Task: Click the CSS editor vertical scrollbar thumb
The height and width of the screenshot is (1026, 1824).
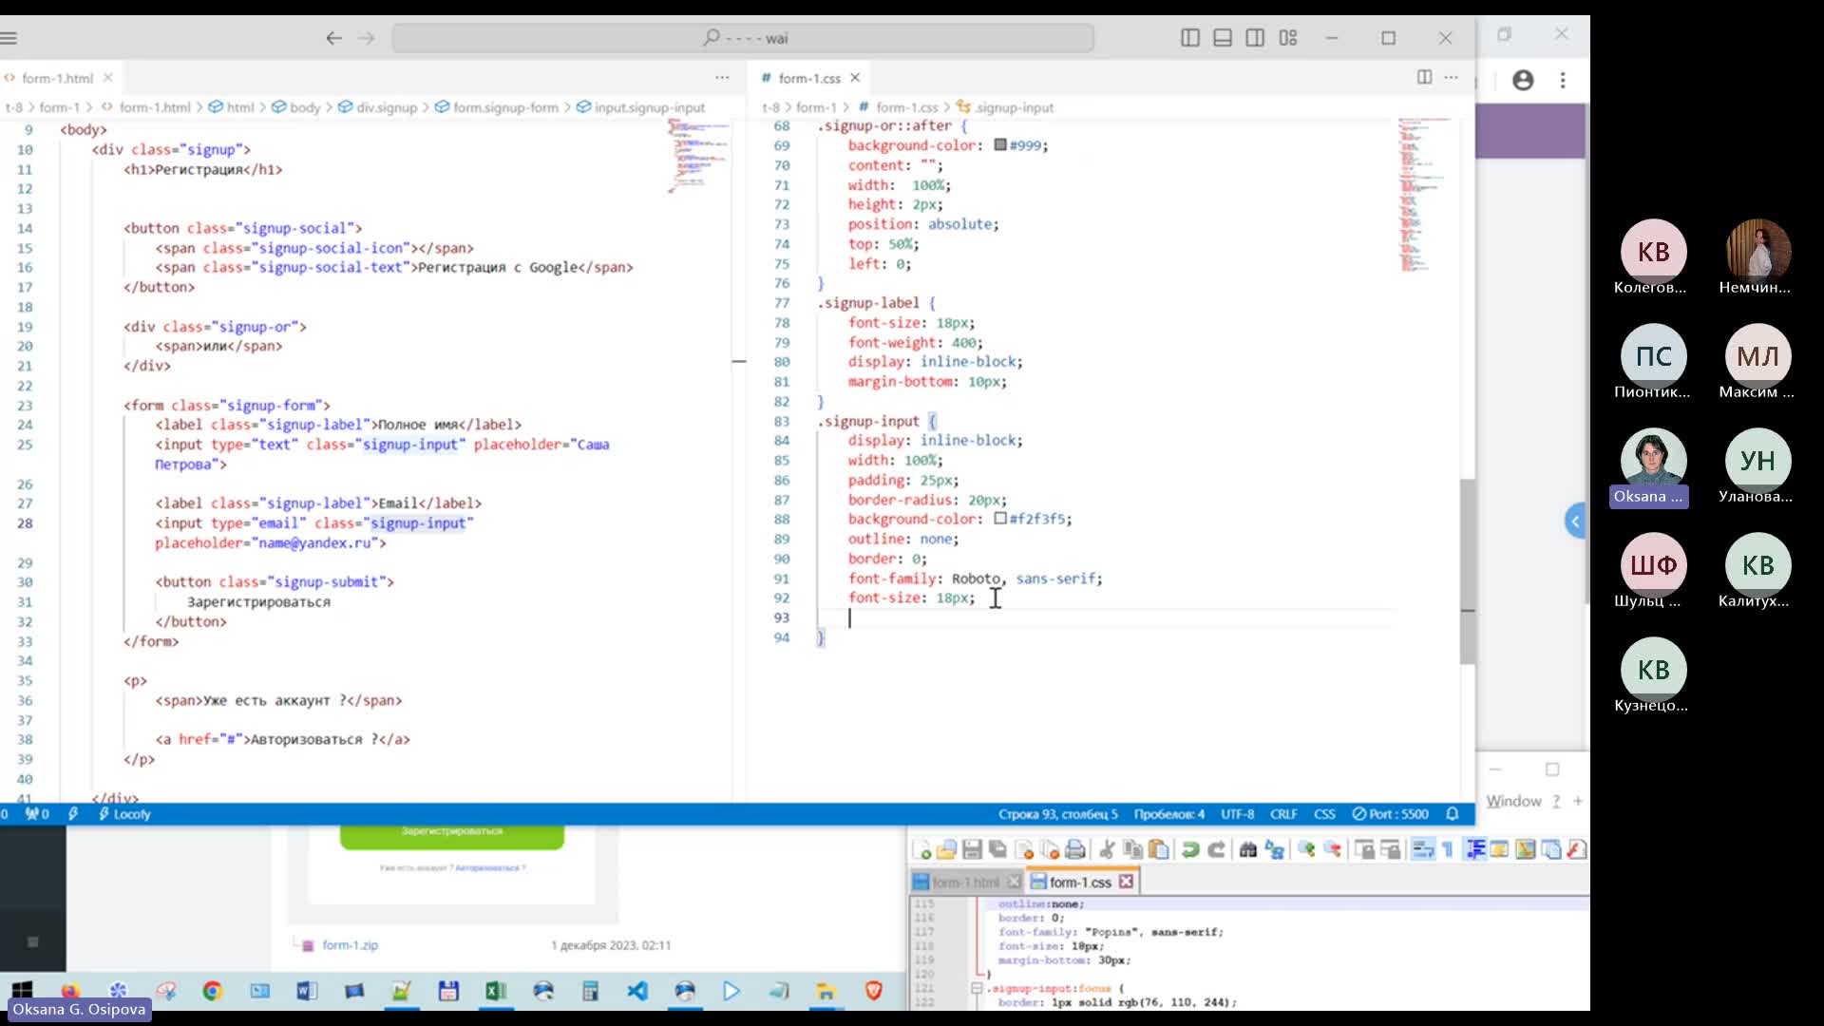Action: click(1468, 570)
